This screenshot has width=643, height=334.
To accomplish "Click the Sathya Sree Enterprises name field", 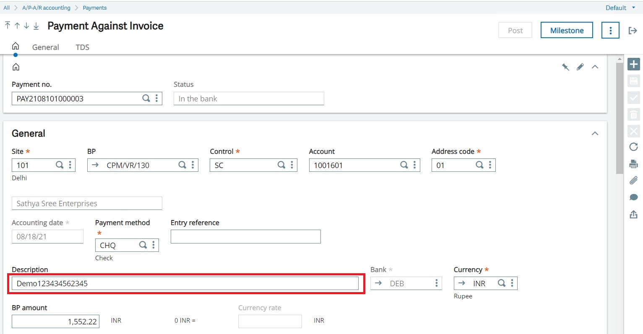I will 87,203.
